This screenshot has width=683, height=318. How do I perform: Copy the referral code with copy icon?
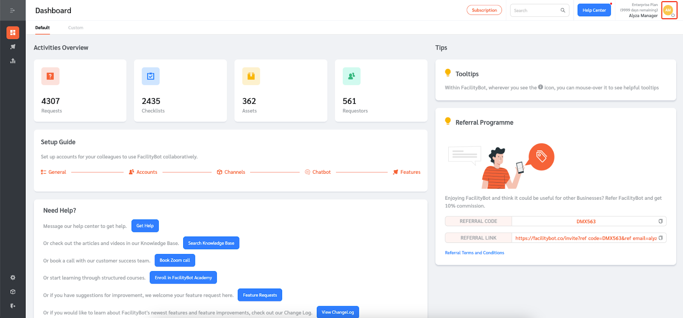coord(660,221)
